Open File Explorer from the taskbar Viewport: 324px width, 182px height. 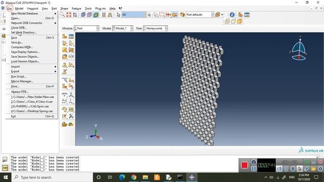pyautogui.click(x=145, y=177)
